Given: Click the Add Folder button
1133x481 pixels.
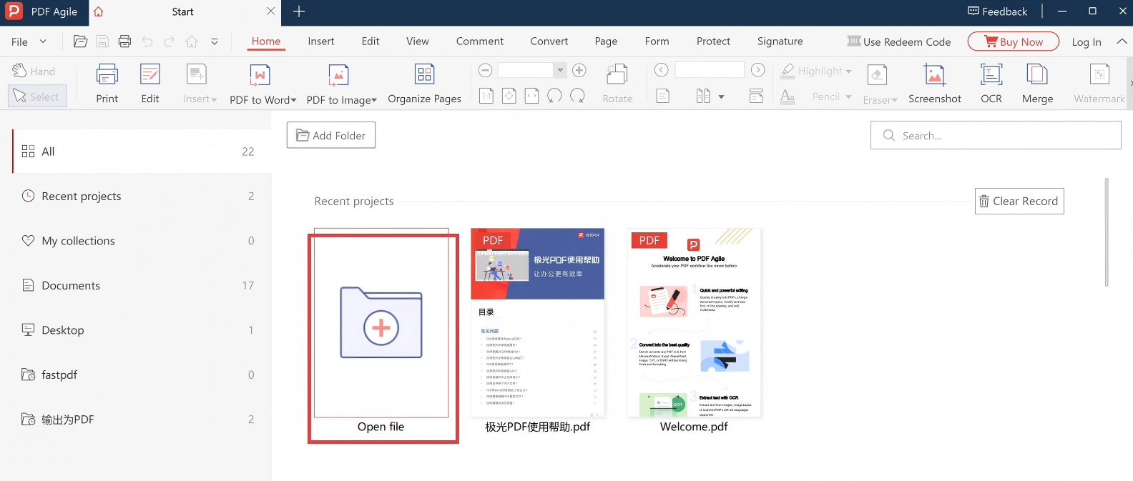Looking at the screenshot, I should [x=331, y=135].
